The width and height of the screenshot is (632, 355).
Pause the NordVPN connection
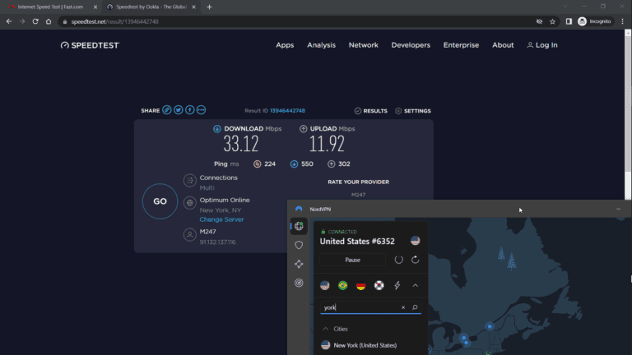pos(352,260)
